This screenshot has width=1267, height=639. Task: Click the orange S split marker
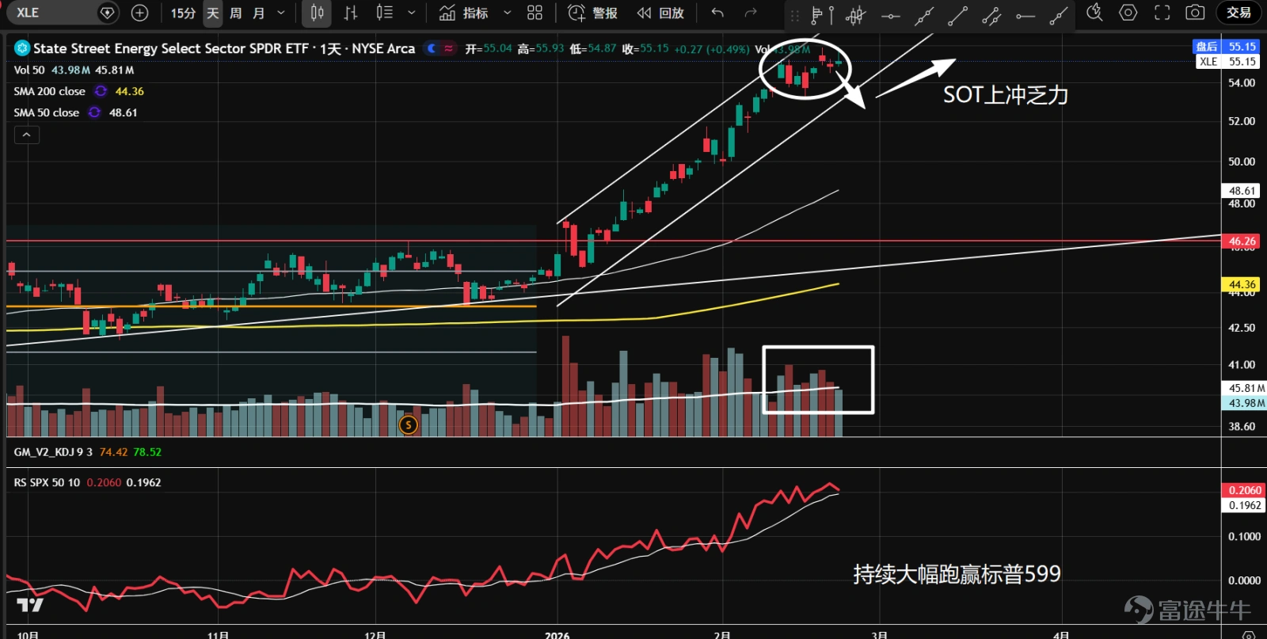tap(408, 425)
